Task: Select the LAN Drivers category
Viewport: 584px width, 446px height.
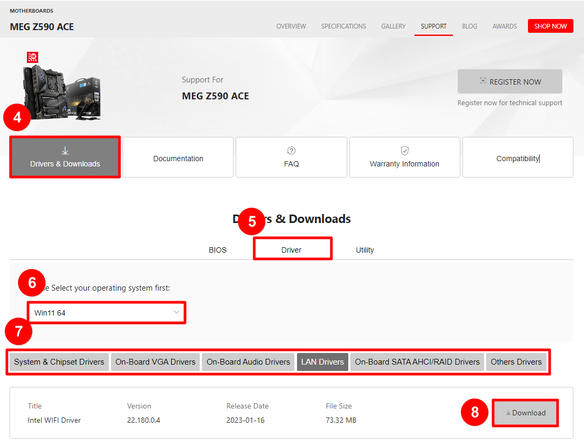Action: tap(322, 362)
